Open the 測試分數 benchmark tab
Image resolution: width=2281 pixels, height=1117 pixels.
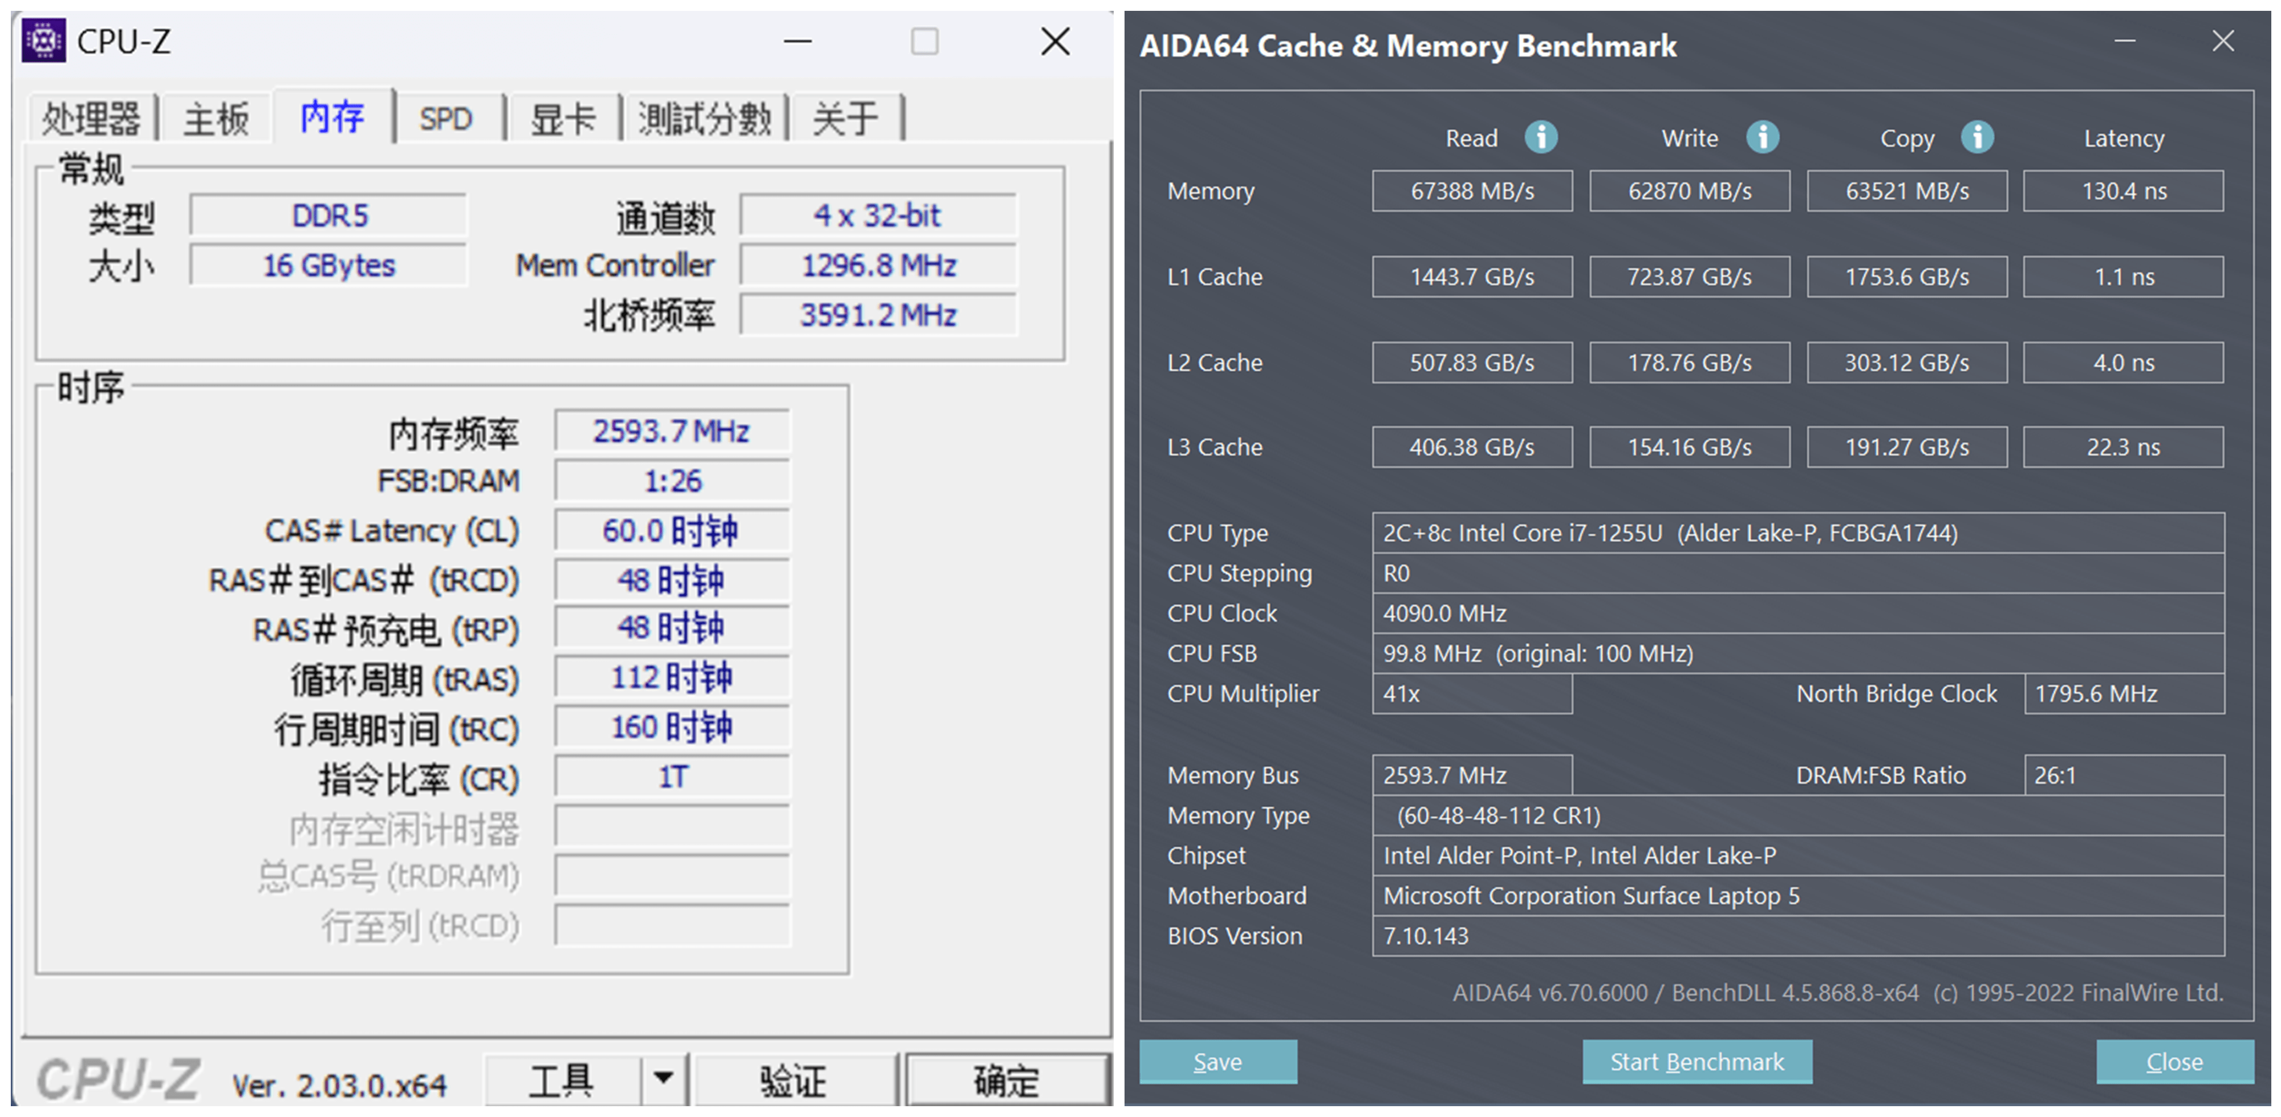(x=705, y=119)
